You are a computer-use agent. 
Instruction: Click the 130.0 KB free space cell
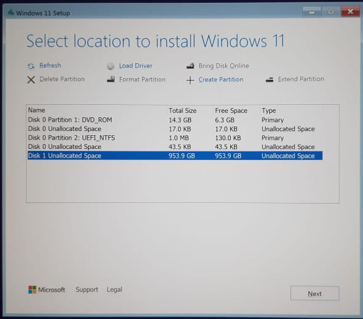click(x=228, y=138)
